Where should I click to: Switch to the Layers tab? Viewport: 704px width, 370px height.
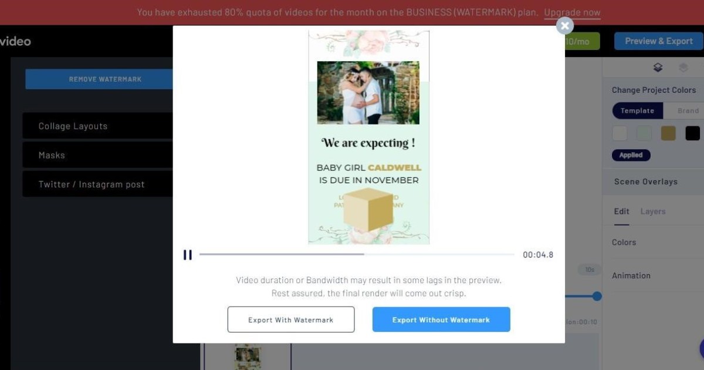652,211
